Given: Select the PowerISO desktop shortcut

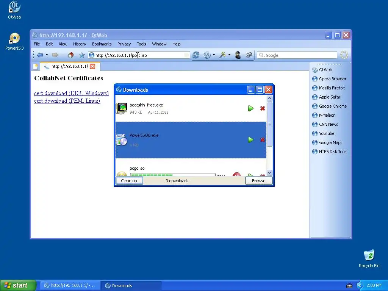Looking at the screenshot, I should click(x=14, y=42).
